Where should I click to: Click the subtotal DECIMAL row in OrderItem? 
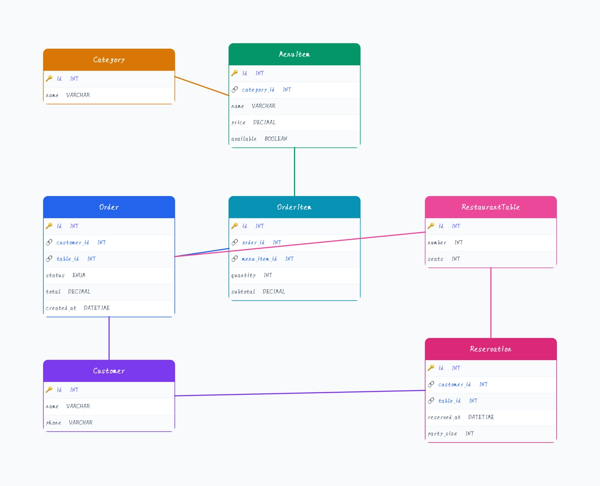294,292
